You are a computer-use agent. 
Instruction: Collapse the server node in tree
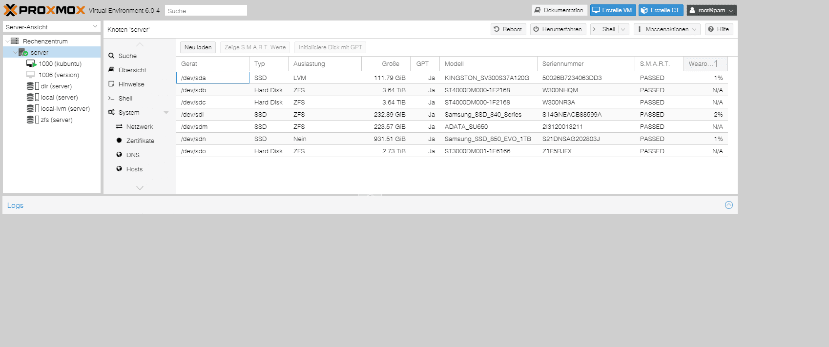pos(15,53)
